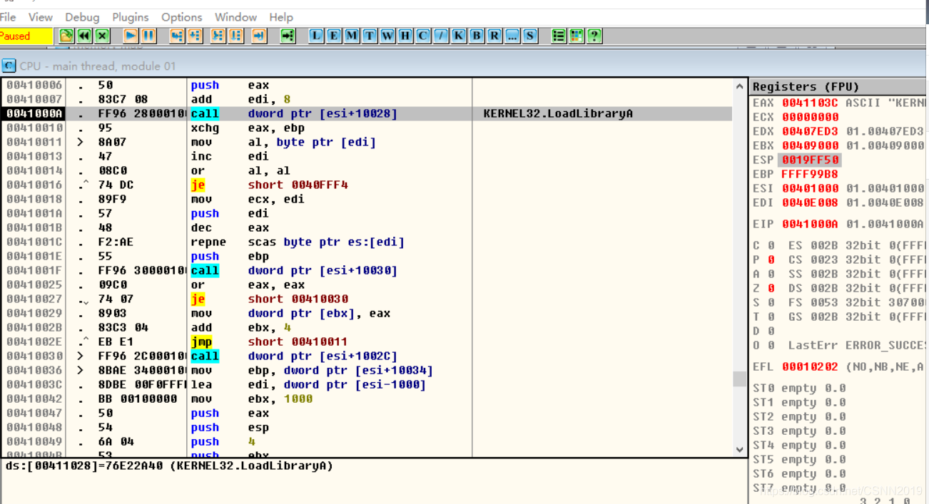Click the green Go to address icon

coord(288,36)
